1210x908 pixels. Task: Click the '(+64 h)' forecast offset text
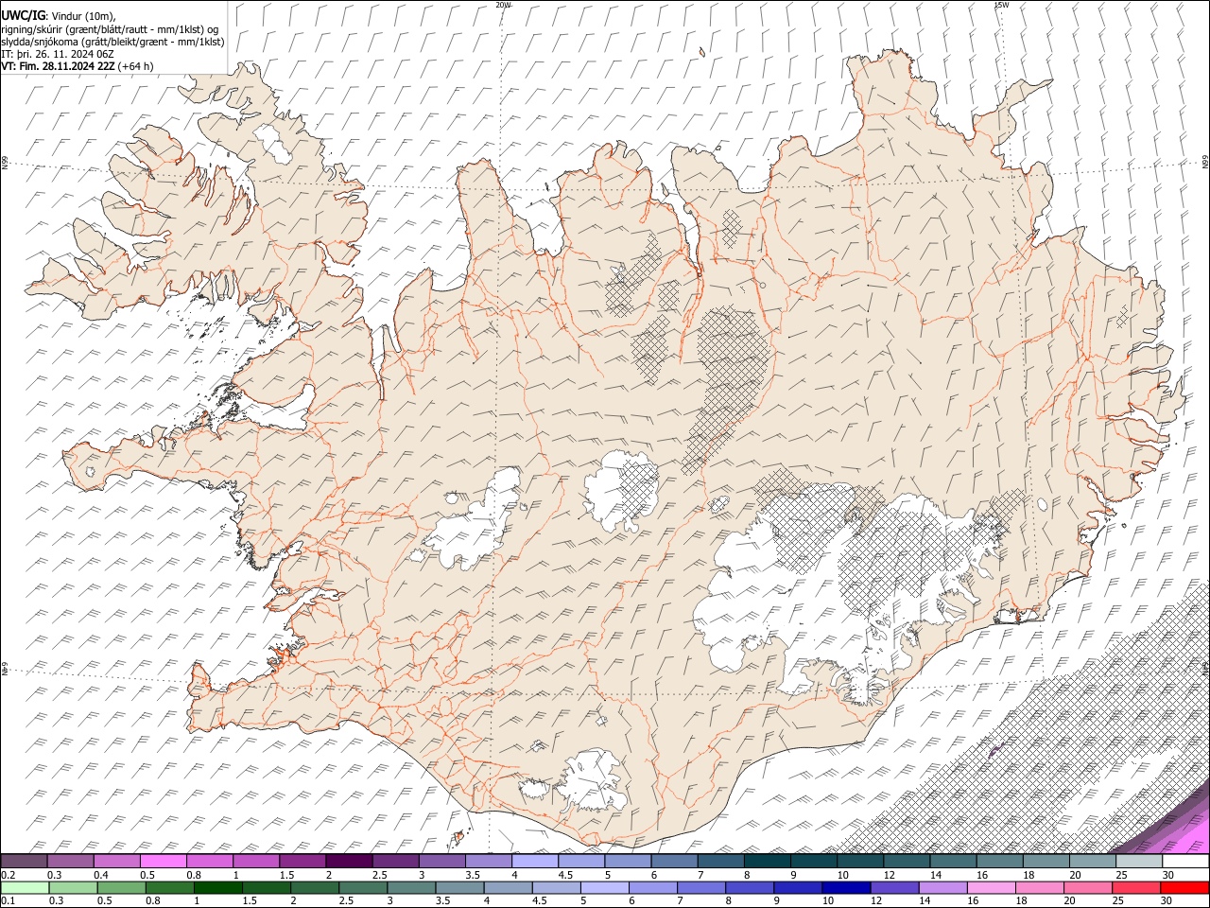pos(136,66)
